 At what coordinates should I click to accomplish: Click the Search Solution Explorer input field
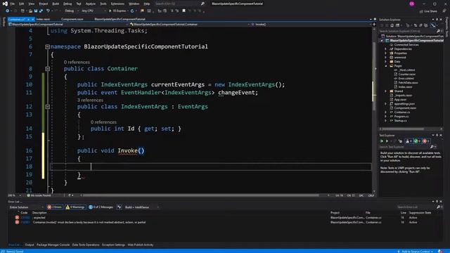click(x=408, y=31)
